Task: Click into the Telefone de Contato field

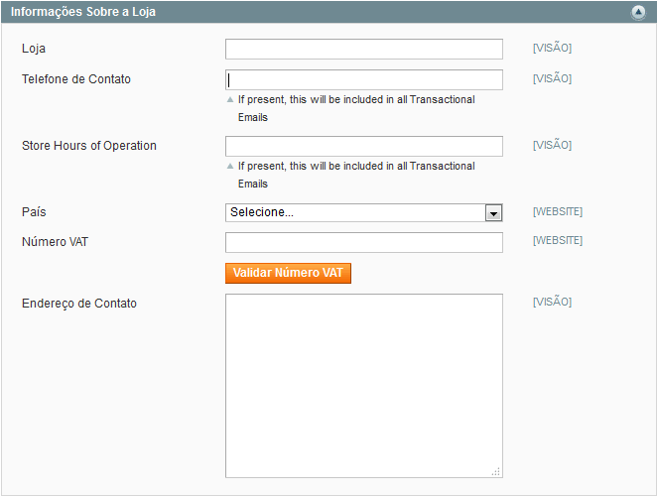Action: (x=364, y=79)
